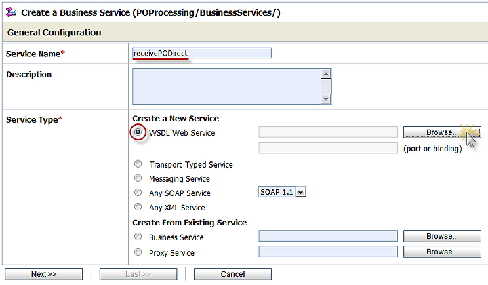Browse for an existing Business Service
488x285 pixels.
tap(442, 236)
